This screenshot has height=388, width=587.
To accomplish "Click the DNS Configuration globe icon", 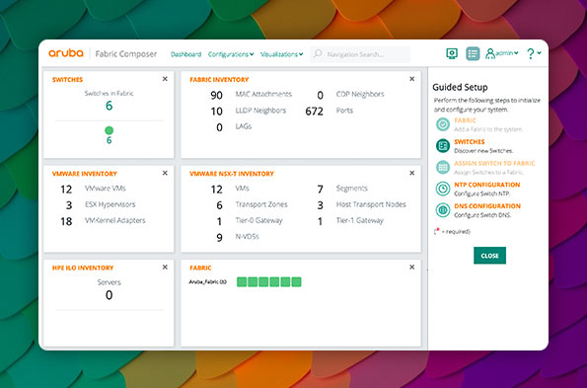I will 443,209.
